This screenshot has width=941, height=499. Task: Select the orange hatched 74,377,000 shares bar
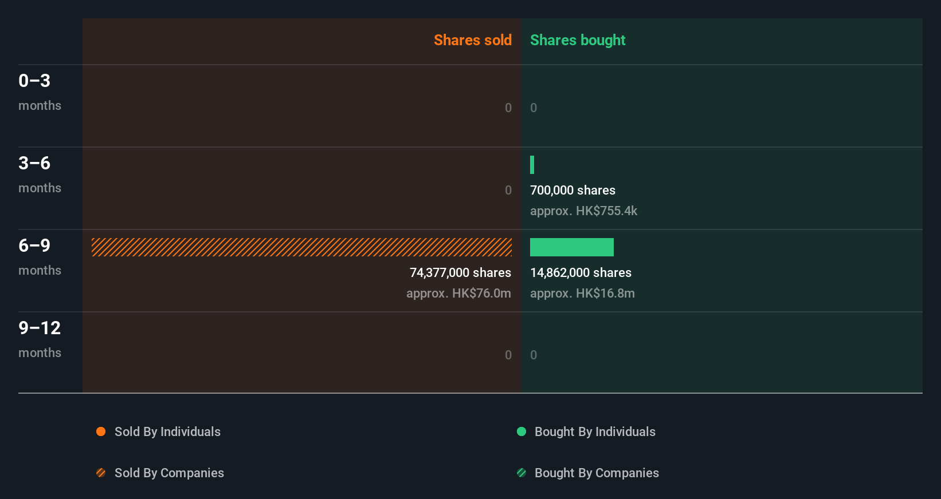(301, 247)
